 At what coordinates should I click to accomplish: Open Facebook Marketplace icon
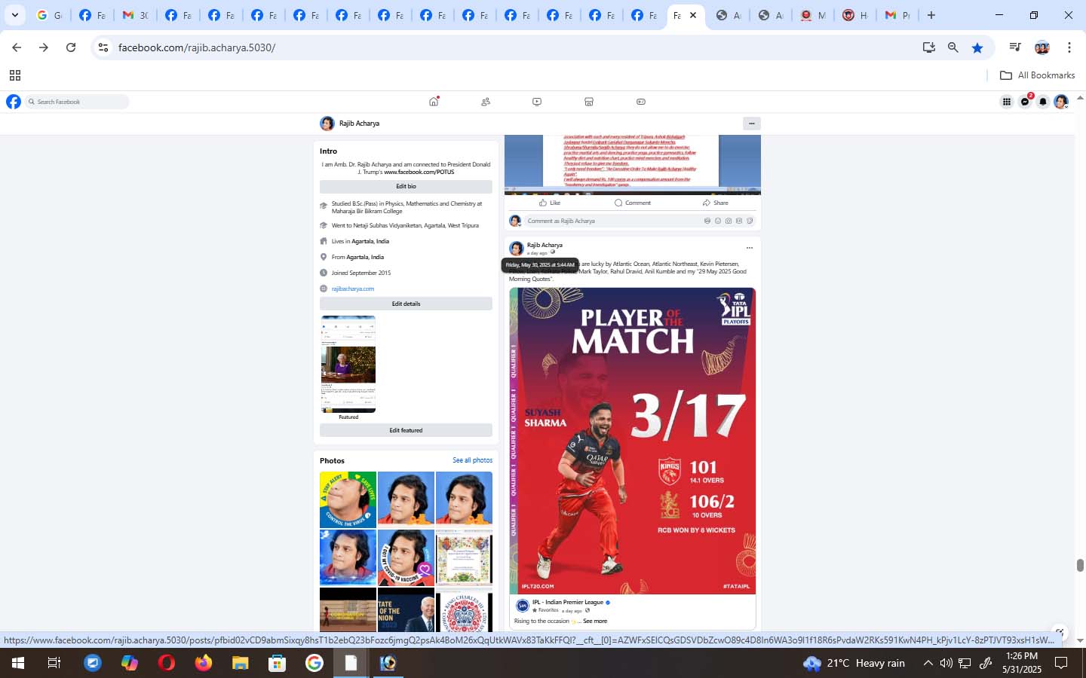[589, 102]
